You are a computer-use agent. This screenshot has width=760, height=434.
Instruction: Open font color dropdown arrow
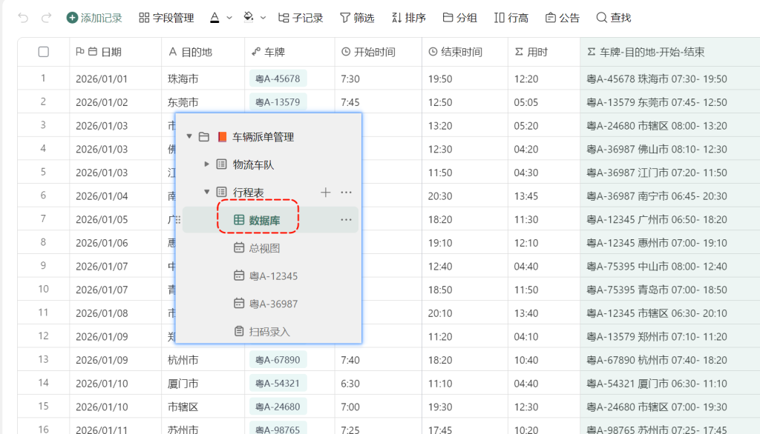(x=230, y=18)
